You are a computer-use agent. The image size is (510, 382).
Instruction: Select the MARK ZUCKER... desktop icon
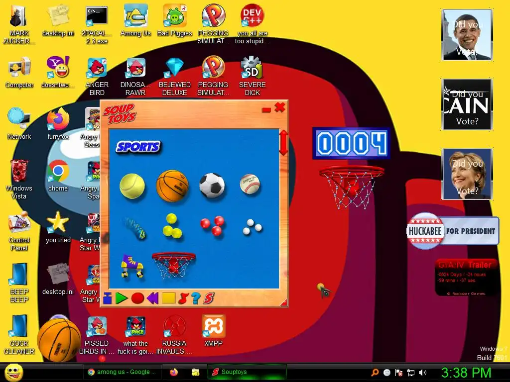19,24
